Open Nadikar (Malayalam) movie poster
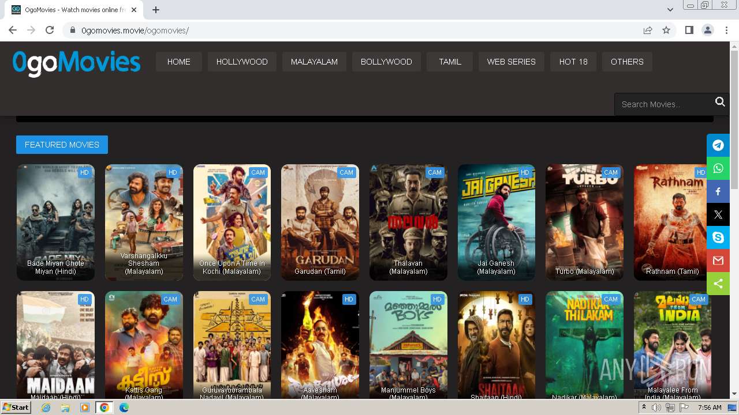Image resolution: width=739 pixels, height=415 pixels. click(x=584, y=345)
